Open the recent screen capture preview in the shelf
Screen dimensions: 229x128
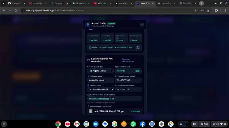184,124
